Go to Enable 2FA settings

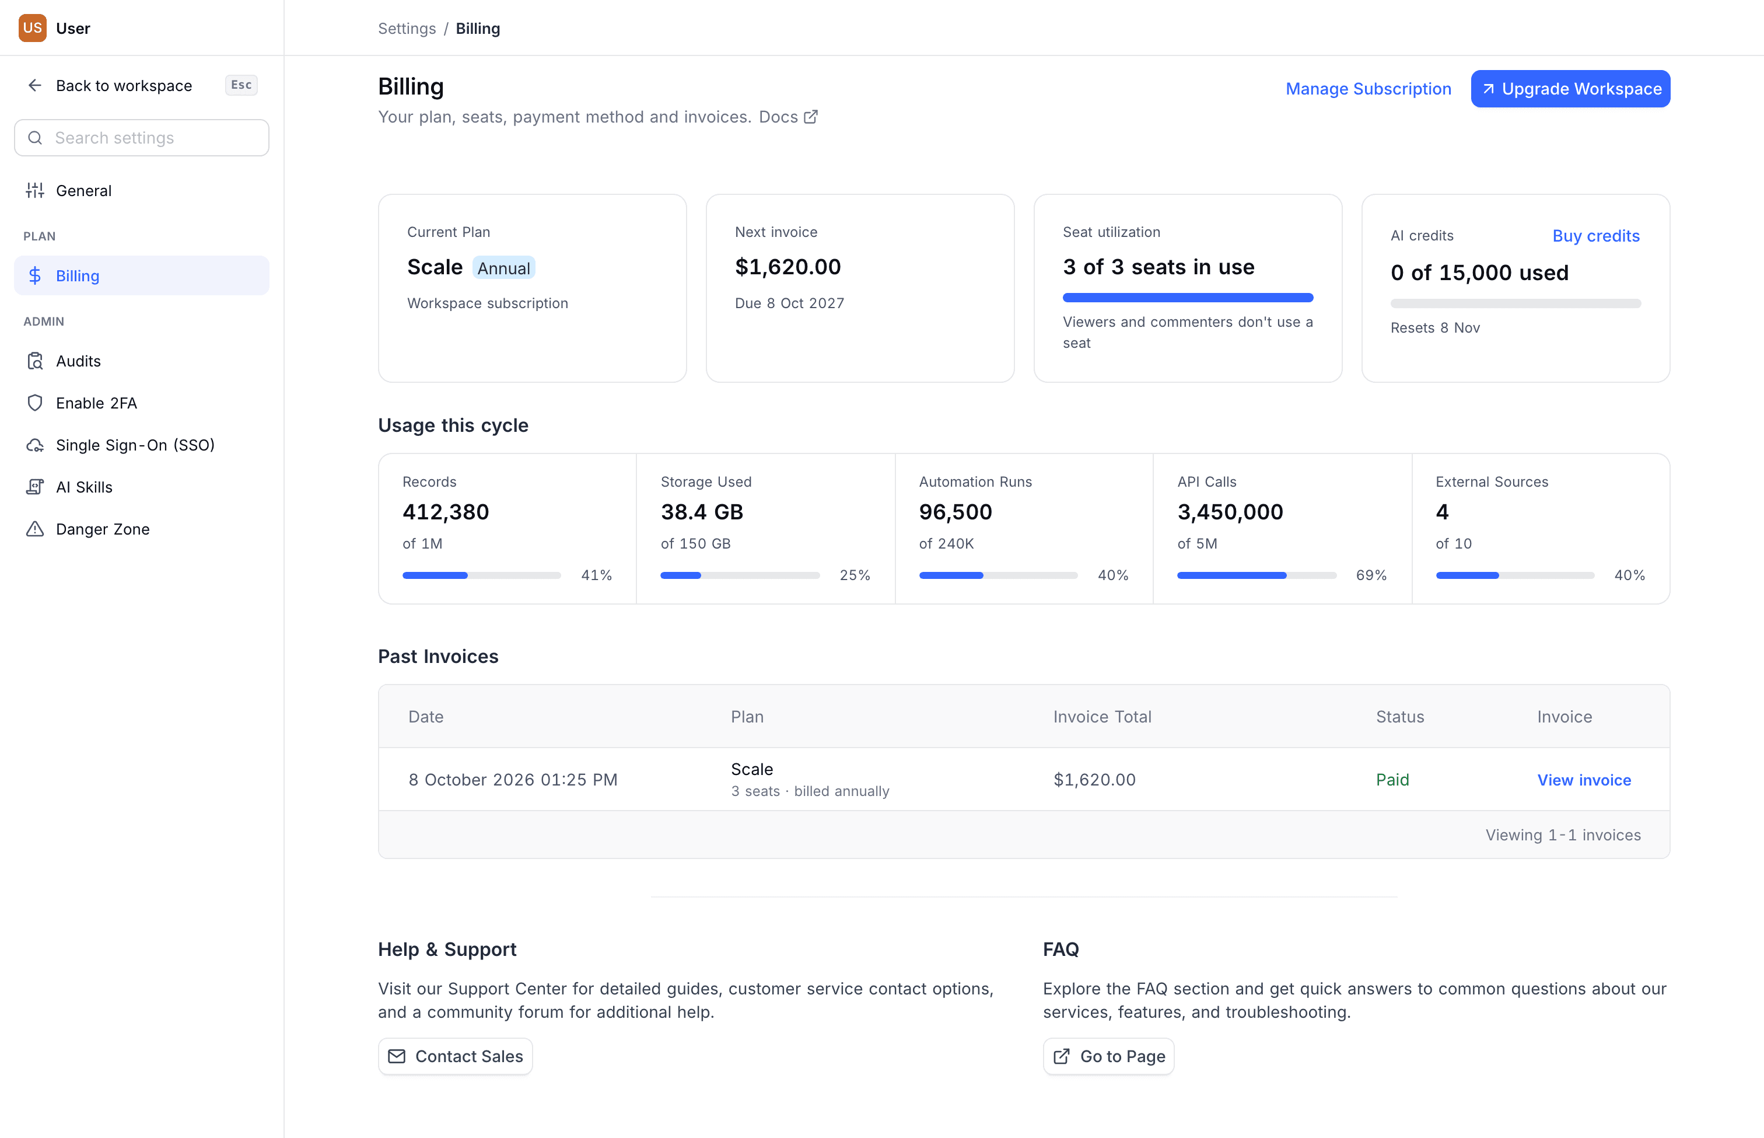click(142, 403)
